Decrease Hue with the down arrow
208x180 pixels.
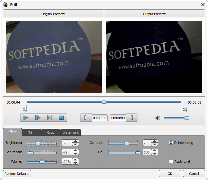pyautogui.click(x=155, y=154)
